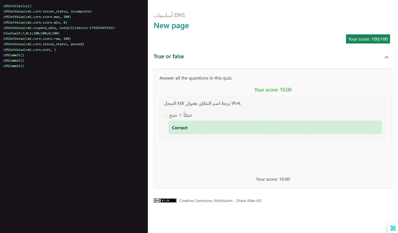The height and width of the screenshot is (233, 398).
Task: Click the أساسيات DNS package title
Action: [169, 15]
